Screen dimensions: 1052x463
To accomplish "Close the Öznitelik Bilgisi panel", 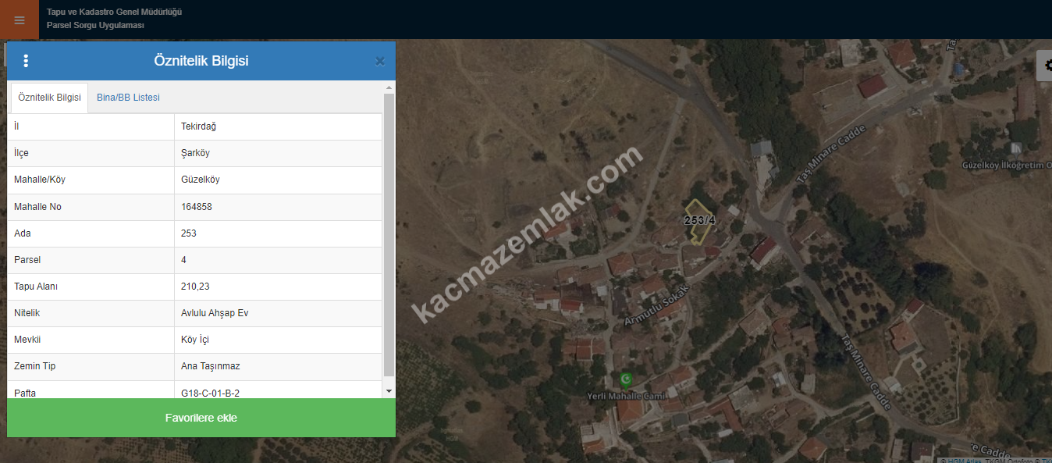I will (380, 62).
